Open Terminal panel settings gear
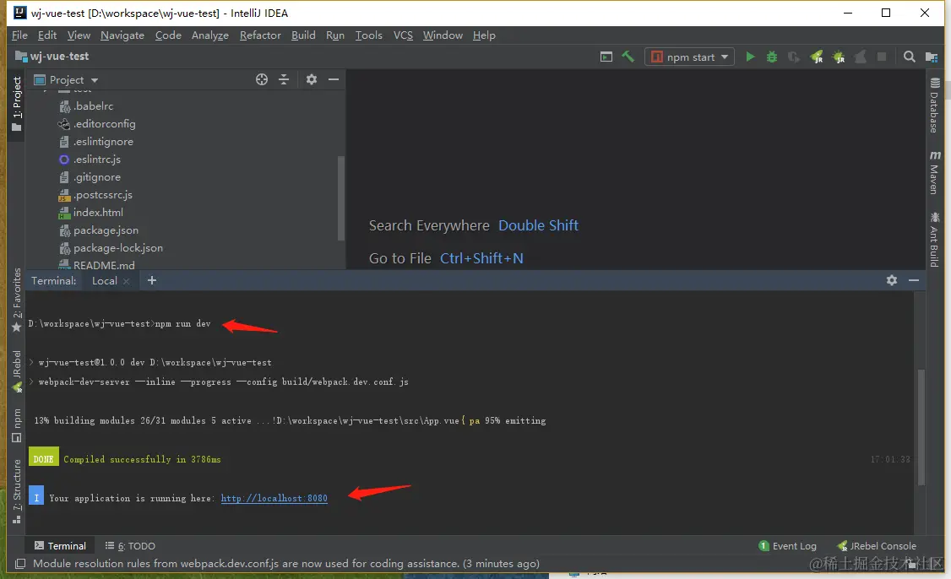Viewport: 951px width, 579px height. point(892,280)
